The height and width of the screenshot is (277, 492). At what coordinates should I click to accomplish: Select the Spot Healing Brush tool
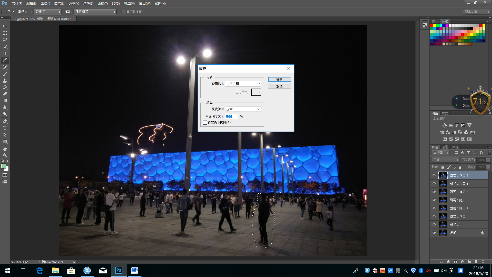point(5,67)
